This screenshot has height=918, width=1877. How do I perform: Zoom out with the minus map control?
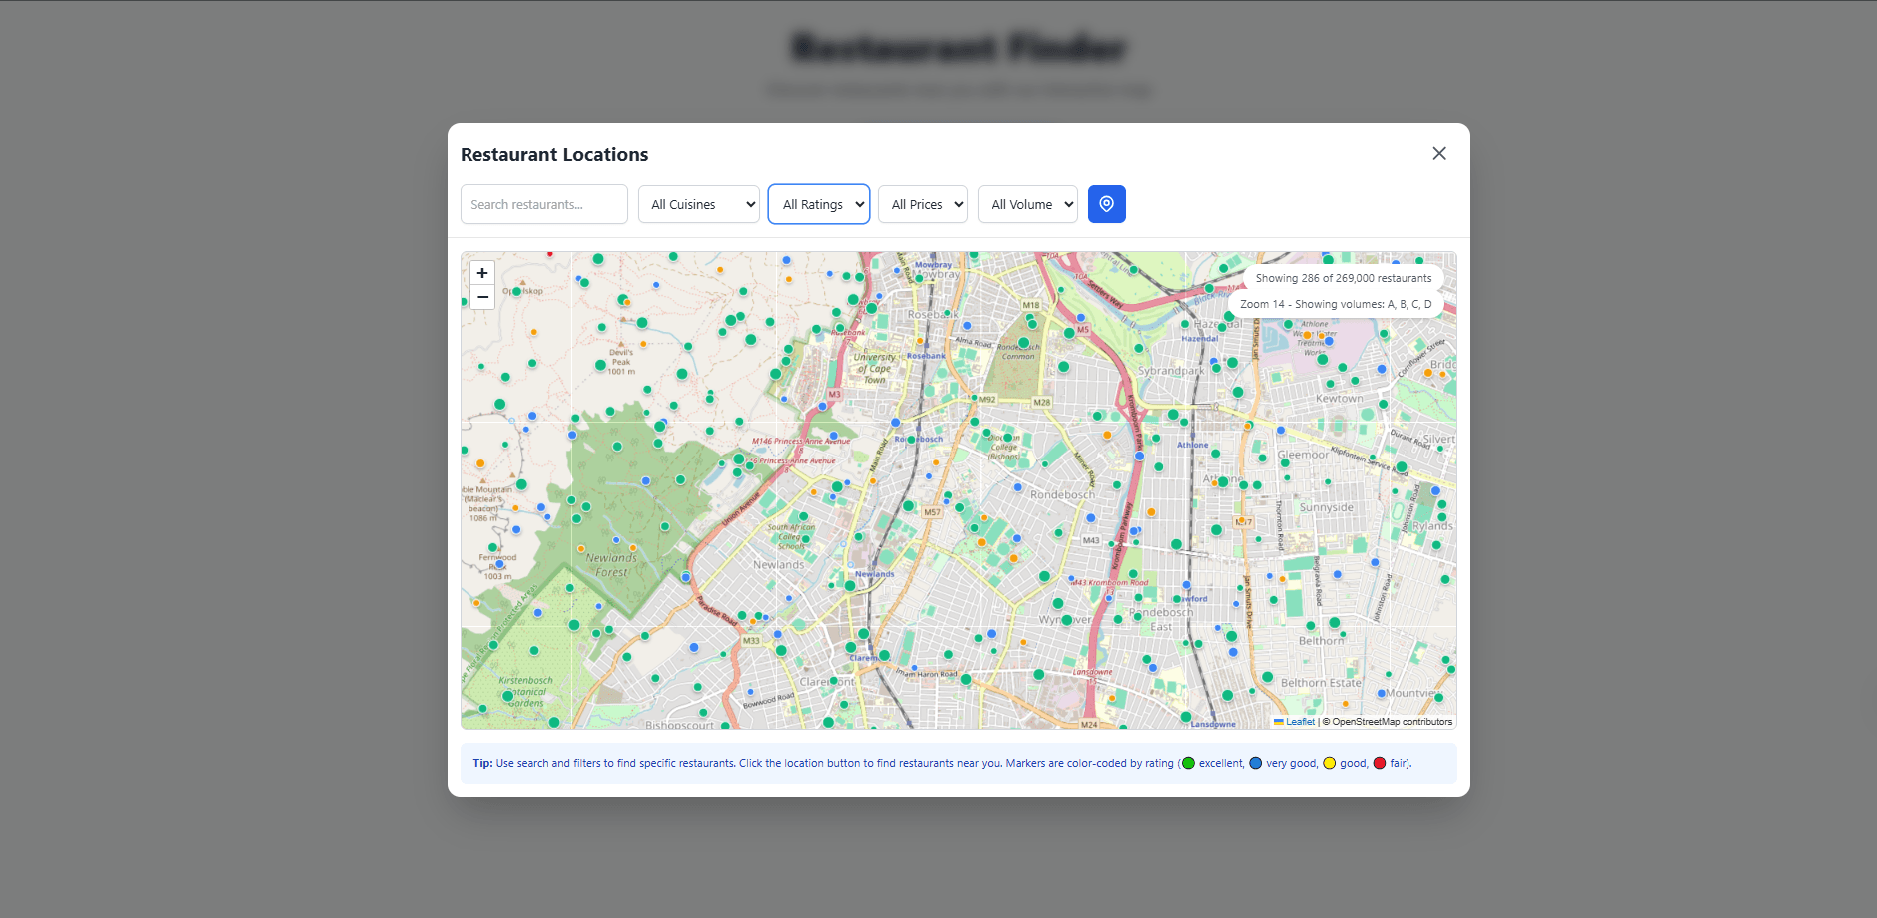[x=481, y=297]
